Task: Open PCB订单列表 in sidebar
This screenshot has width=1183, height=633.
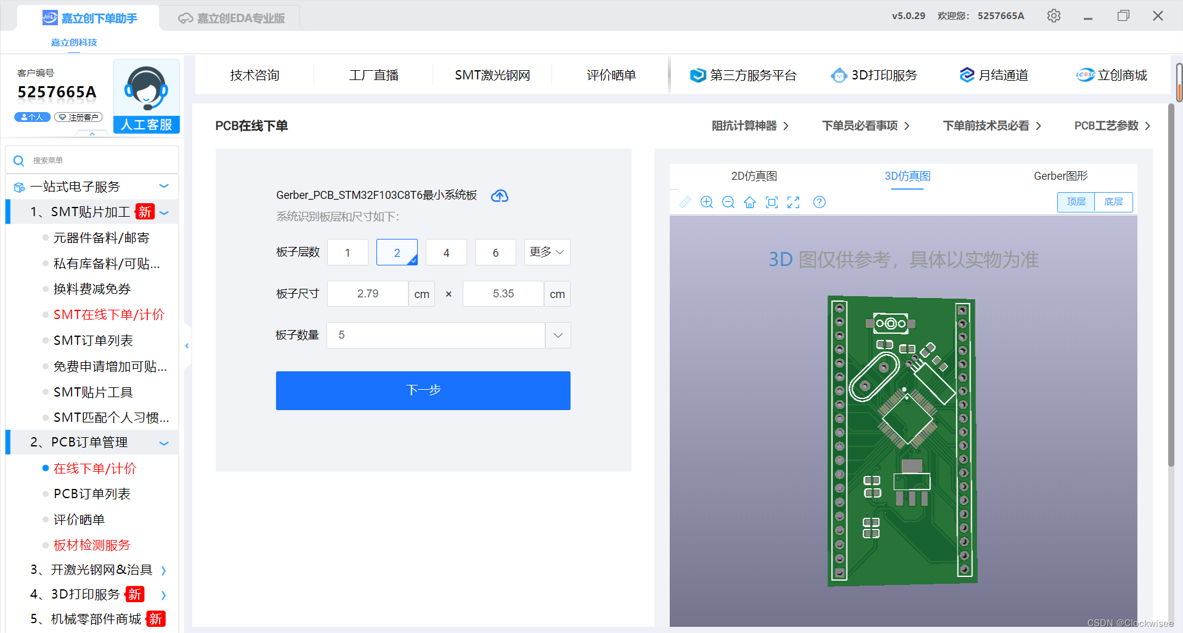Action: [x=92, y=494]
